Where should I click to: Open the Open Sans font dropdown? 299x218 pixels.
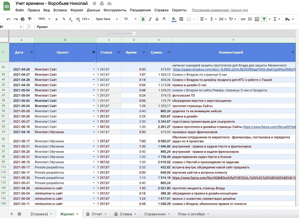pos(105,19)
